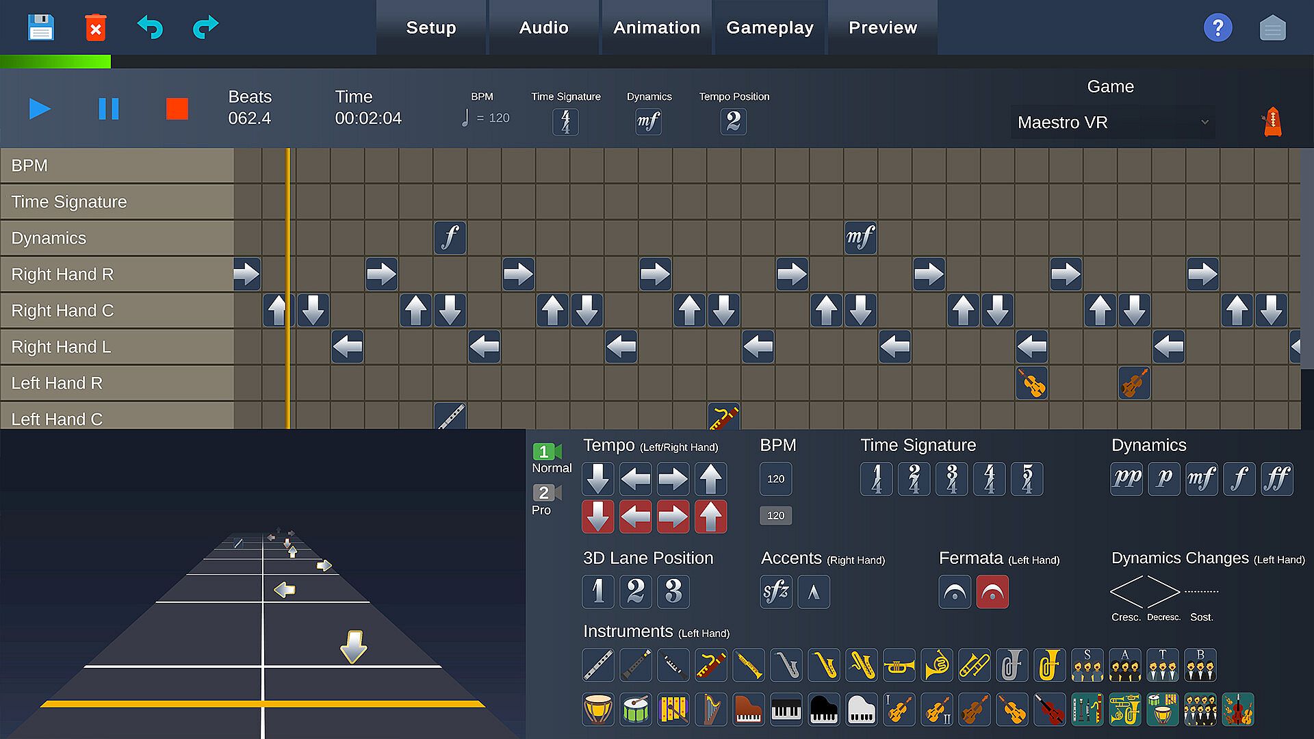The width and height of the screenshot is (1314, 739).
Task: Switch to the Animation tab
Action: 656,28
